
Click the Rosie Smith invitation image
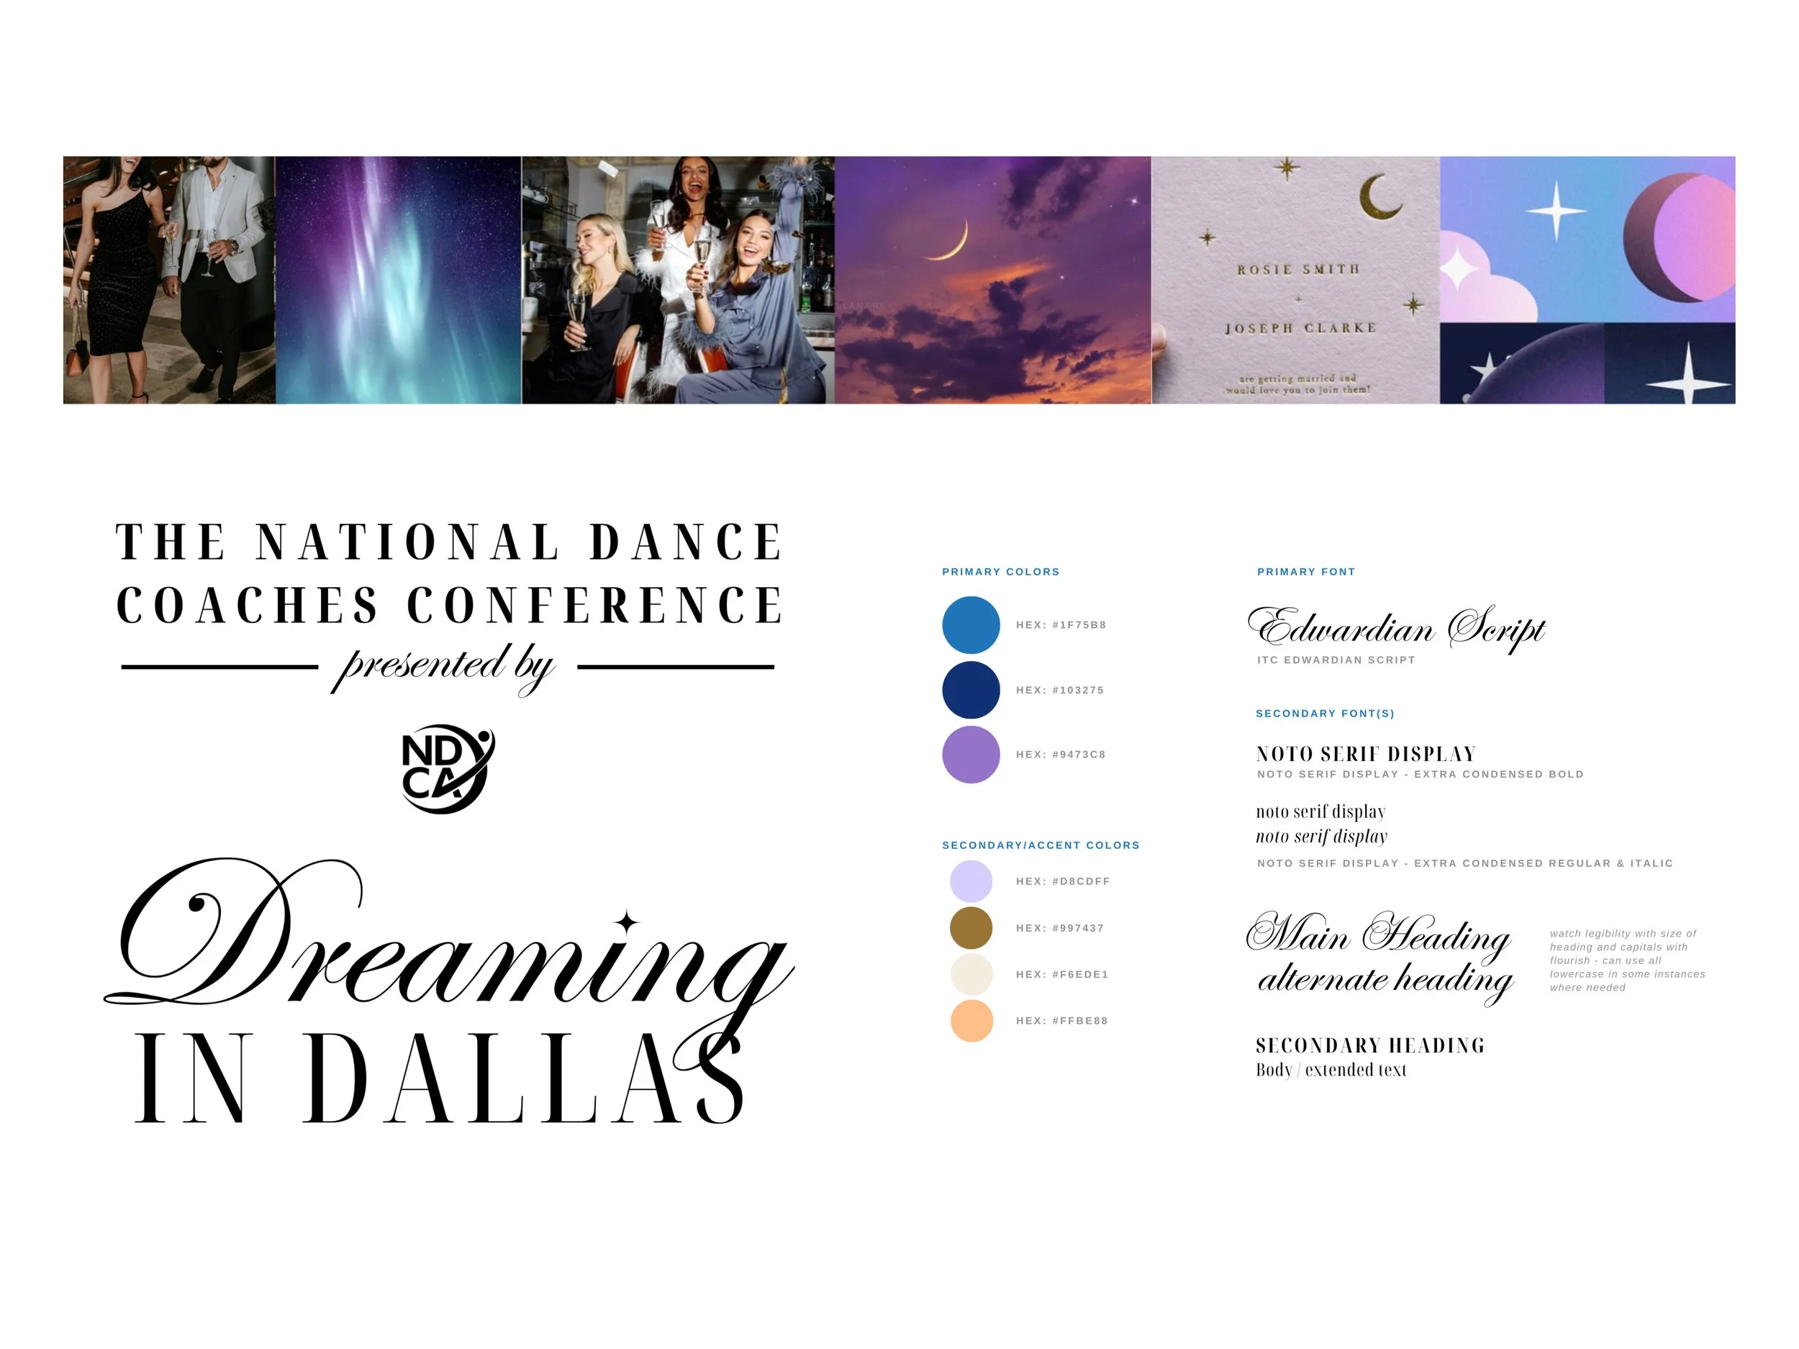tap(1295, 280)
